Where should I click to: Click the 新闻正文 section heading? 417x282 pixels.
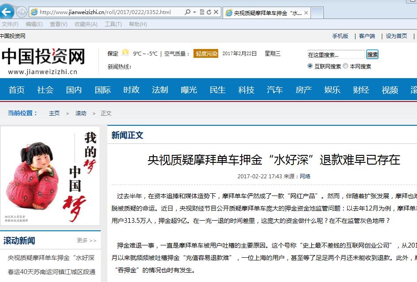coord(127,135)
